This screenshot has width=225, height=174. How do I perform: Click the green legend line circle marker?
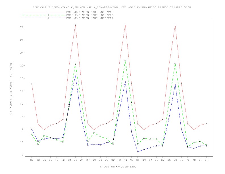click(x=48, y=15)
